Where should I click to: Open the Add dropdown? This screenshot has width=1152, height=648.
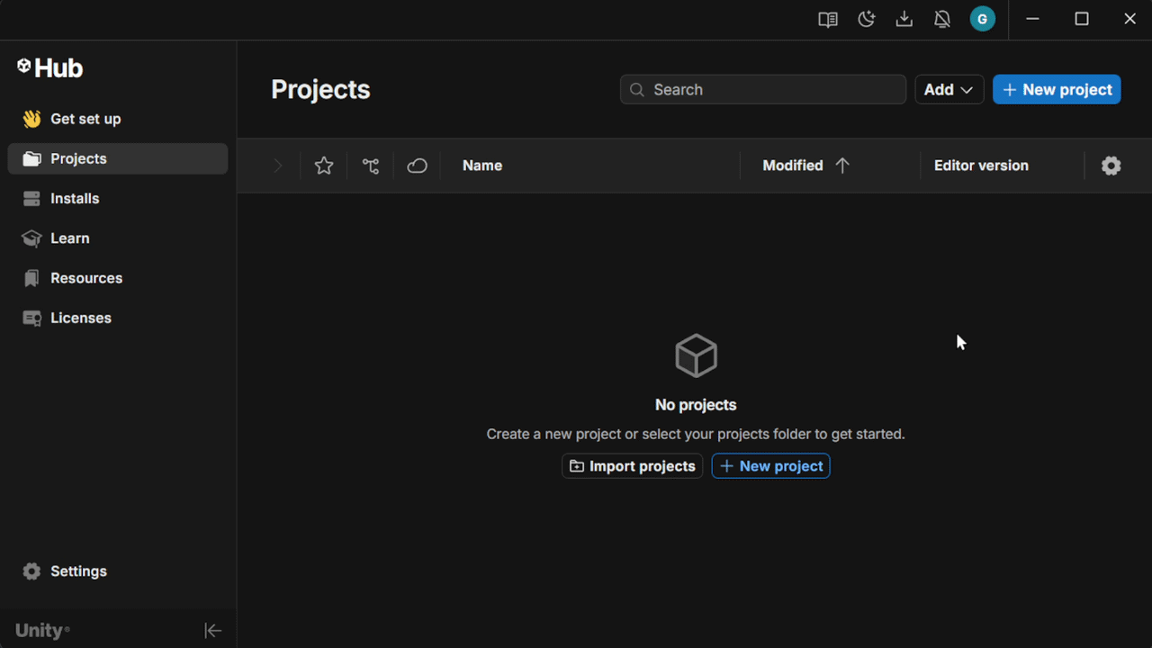(949, 89)
